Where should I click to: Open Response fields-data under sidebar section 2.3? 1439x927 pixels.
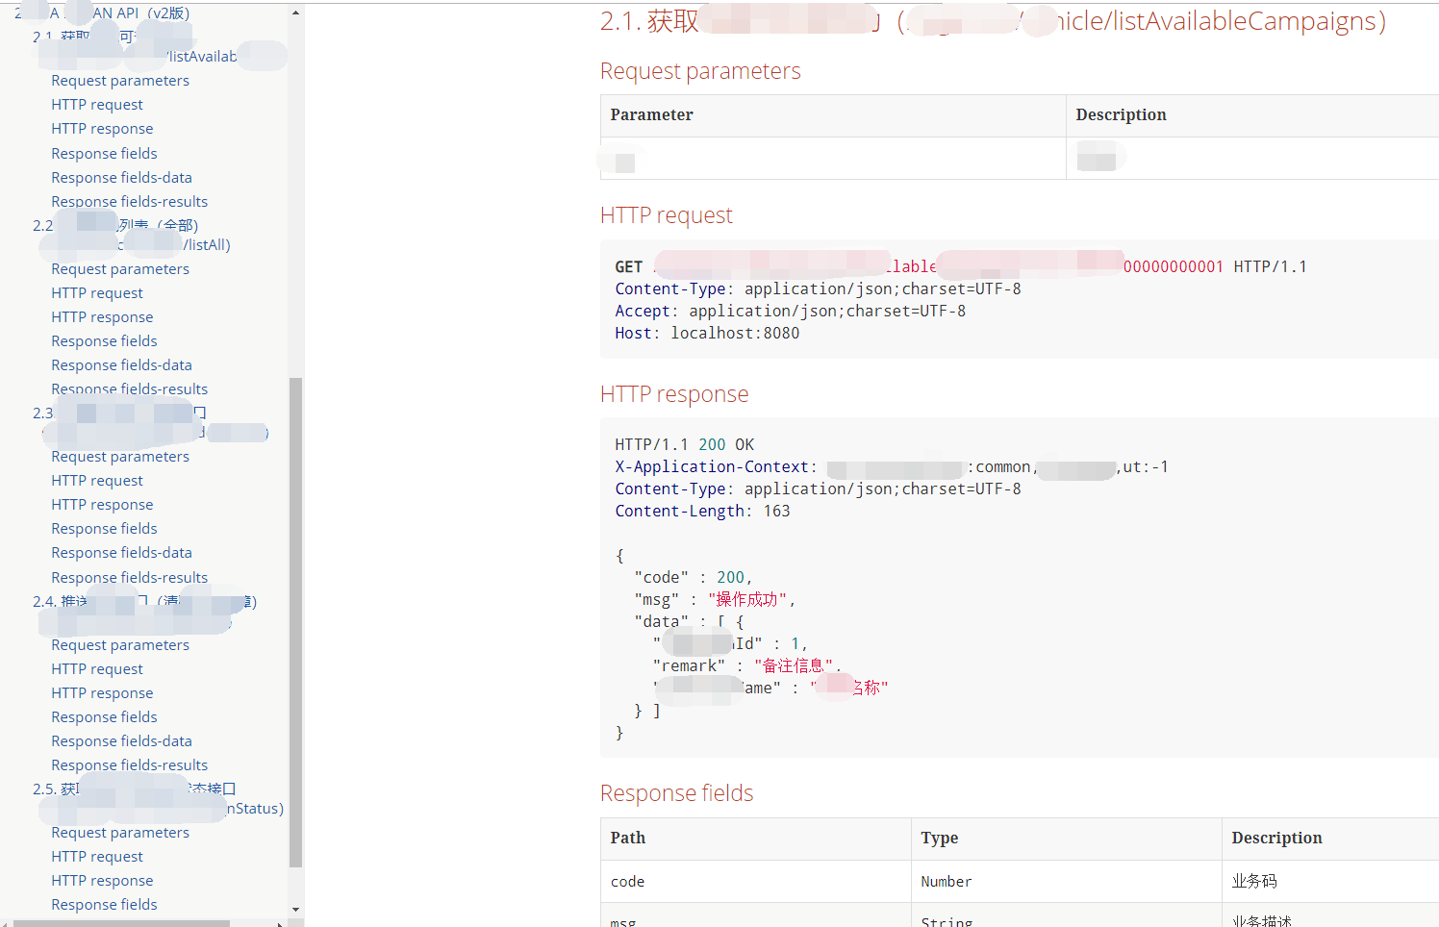(121, 553)
